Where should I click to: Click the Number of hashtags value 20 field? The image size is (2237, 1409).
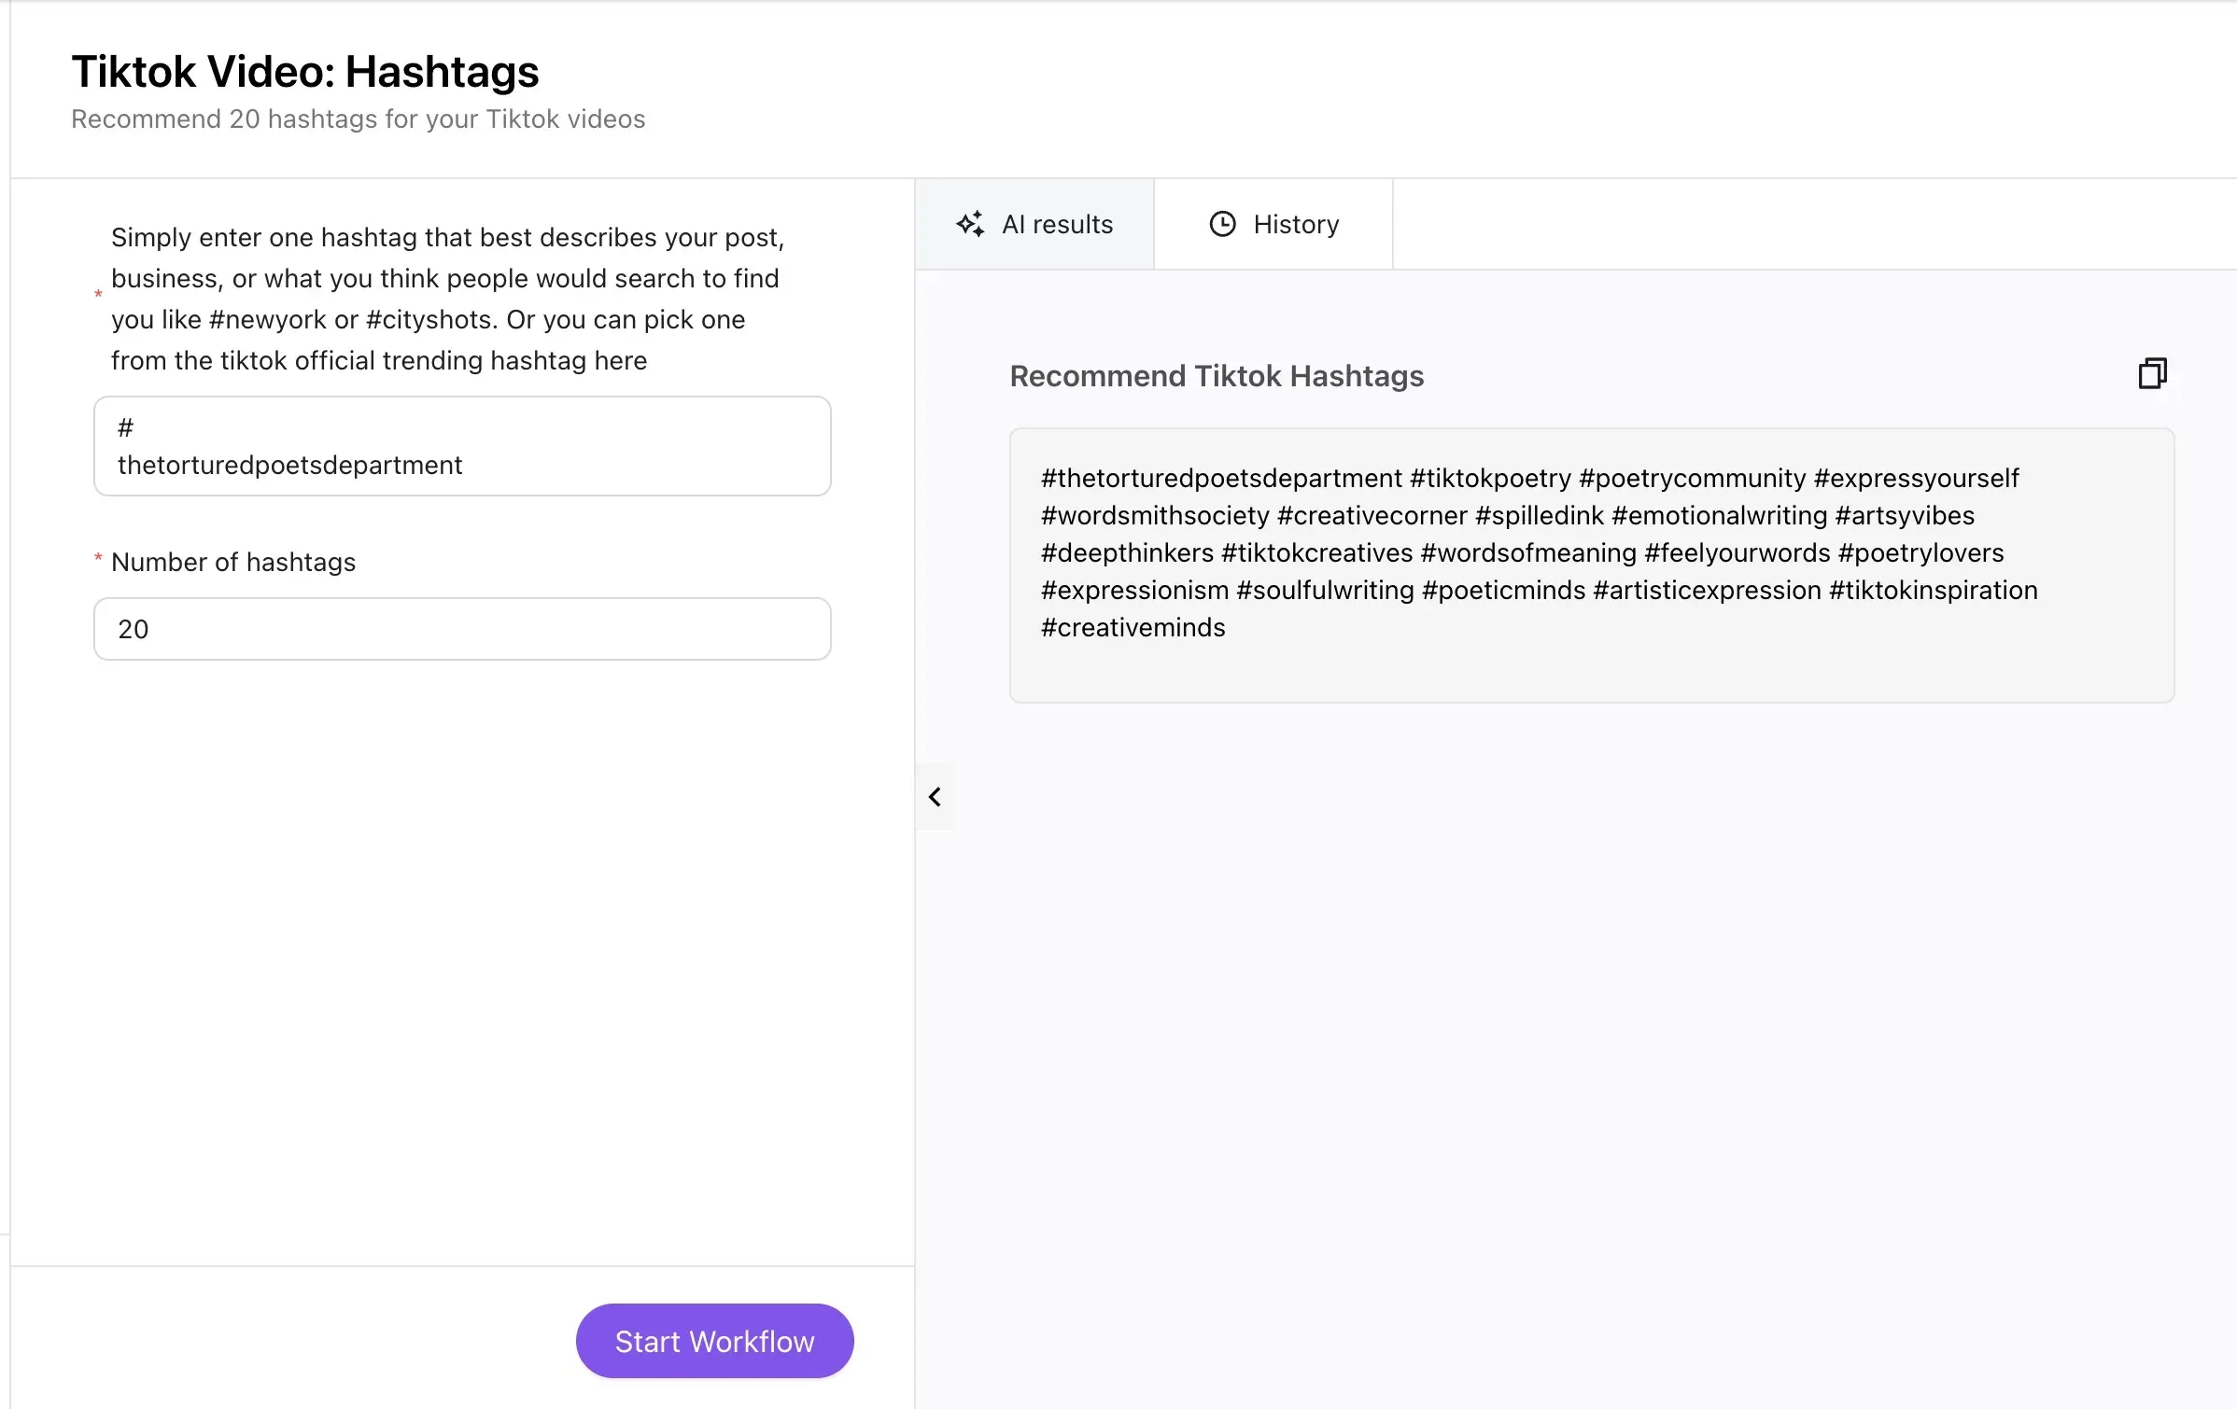coord(462,629)
